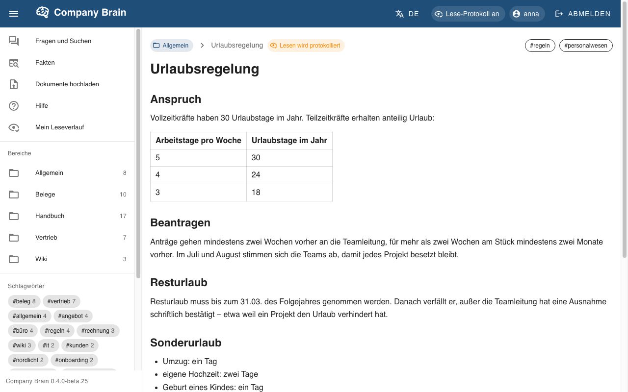Click the eye icon for Leseverlauf

click(14, 127)
